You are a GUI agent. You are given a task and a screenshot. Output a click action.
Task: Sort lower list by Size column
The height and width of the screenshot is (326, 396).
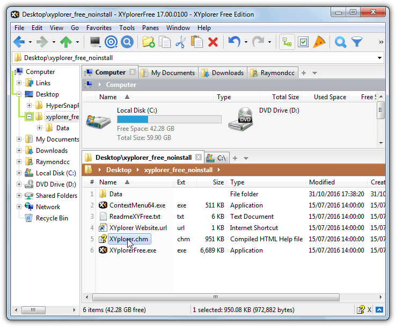[x=211, y=182]
